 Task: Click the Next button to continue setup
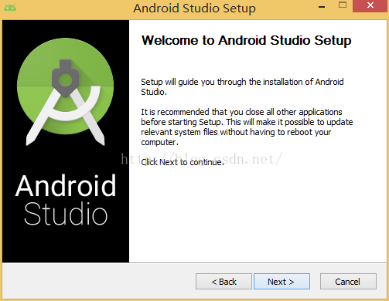point(282,282)
